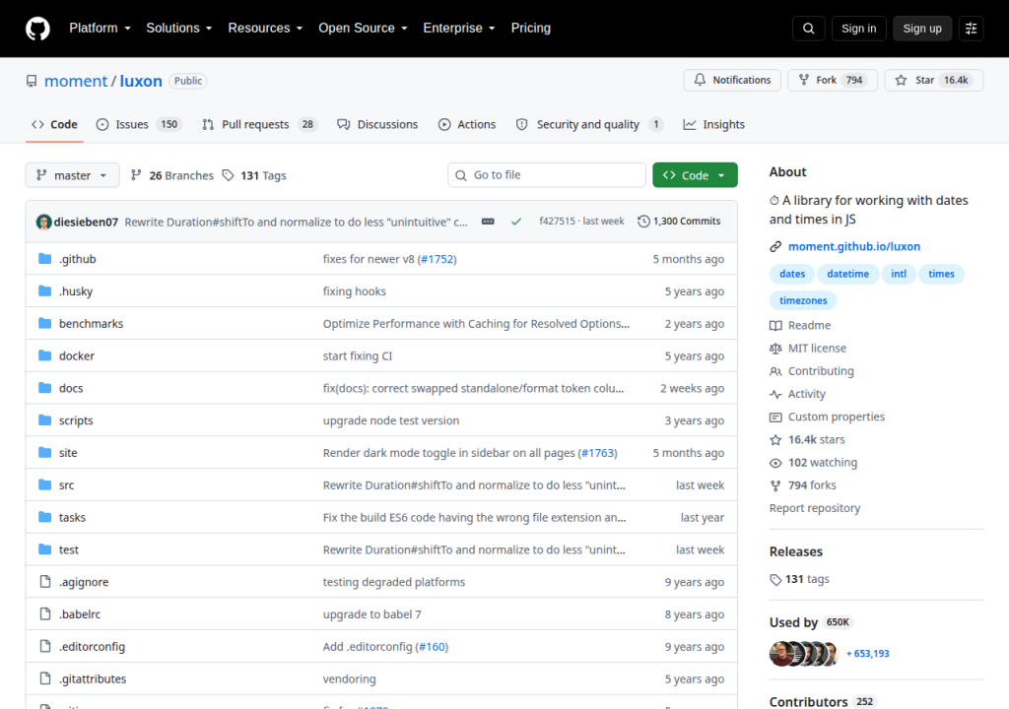Go to the GitHub home logo

click(x=37, y=29)
